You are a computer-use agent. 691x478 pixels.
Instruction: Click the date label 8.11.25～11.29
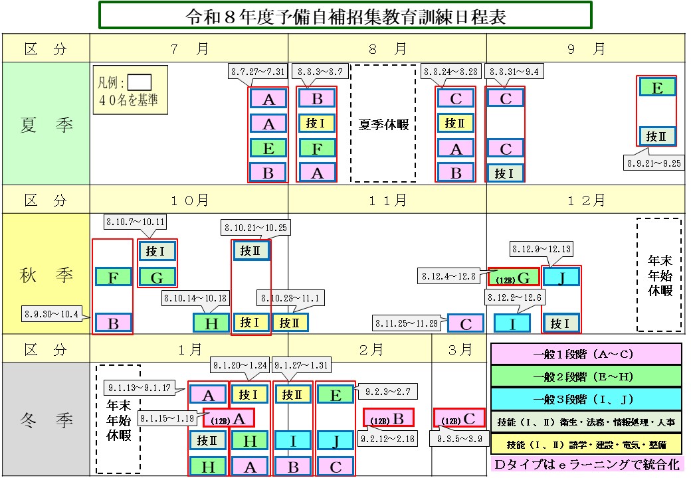pyautogui.click(x=407, y=323)
